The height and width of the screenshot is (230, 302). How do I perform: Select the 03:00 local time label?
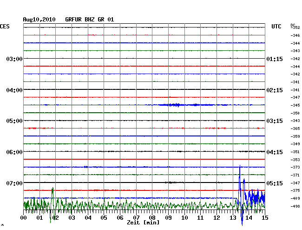pos(14,59)
